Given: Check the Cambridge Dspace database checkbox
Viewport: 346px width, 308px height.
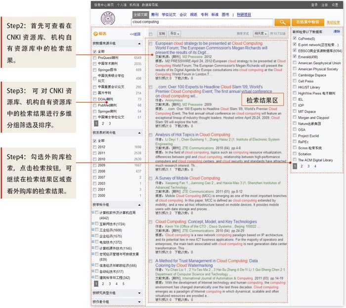Looking at the screenshot, I should coord(295,75).
